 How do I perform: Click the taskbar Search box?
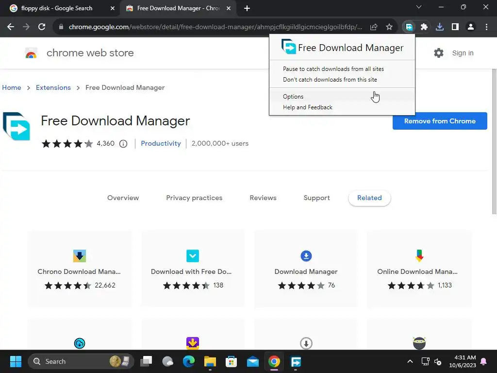tap(81, 361)
